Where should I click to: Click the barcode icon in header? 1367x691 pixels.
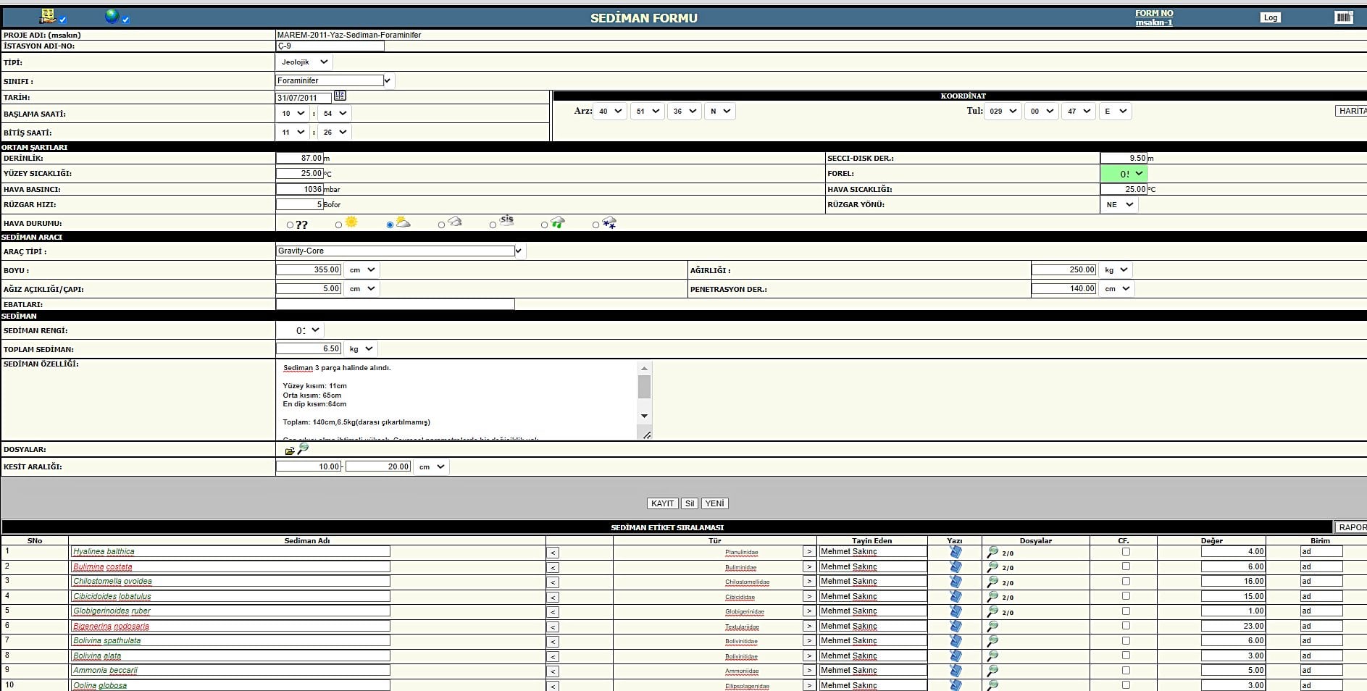pyautogui.click(x=1343, y=17)
